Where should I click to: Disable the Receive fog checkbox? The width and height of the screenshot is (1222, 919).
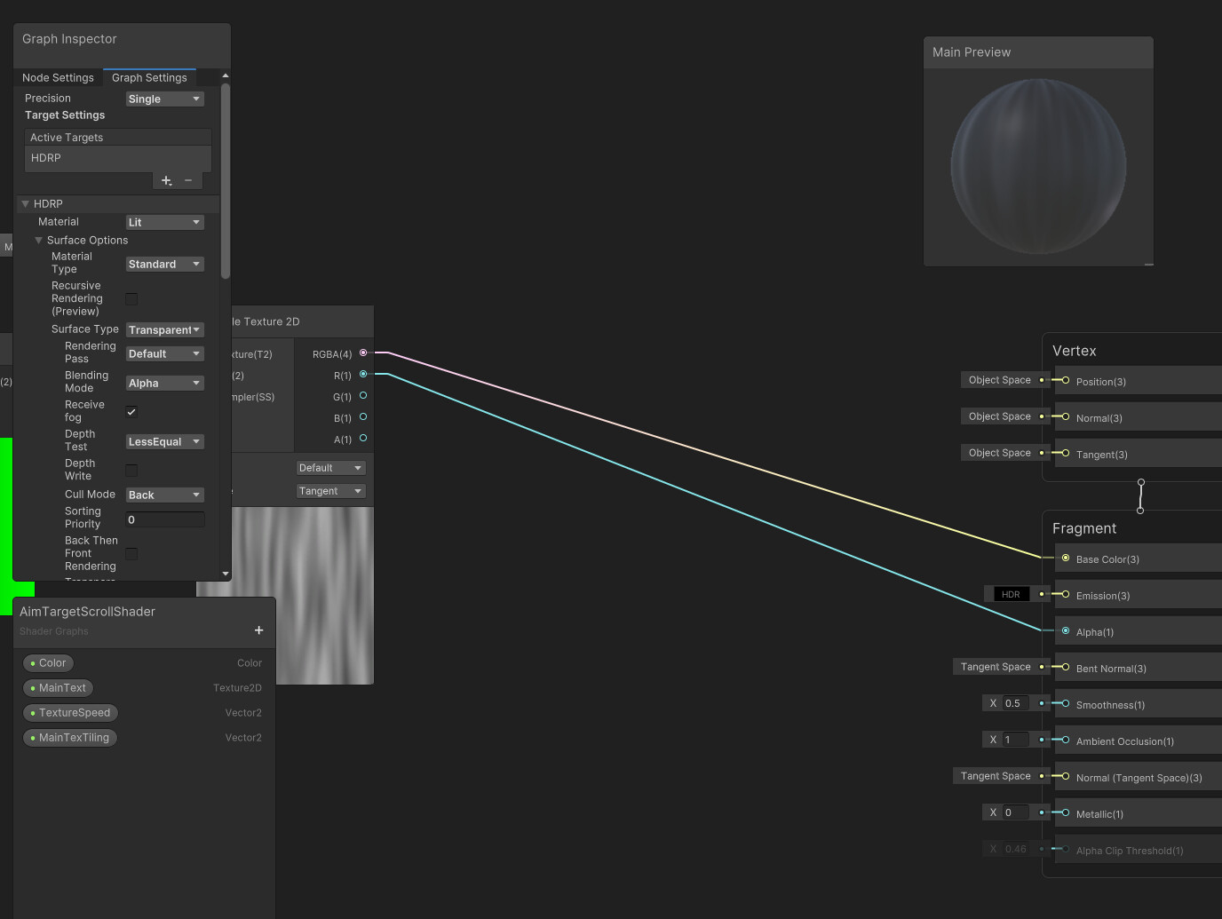[x=131, y=411]
